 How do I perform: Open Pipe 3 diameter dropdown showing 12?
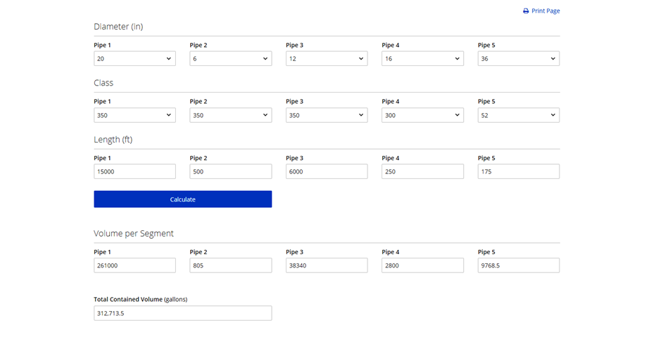click(x=326, y=59)
